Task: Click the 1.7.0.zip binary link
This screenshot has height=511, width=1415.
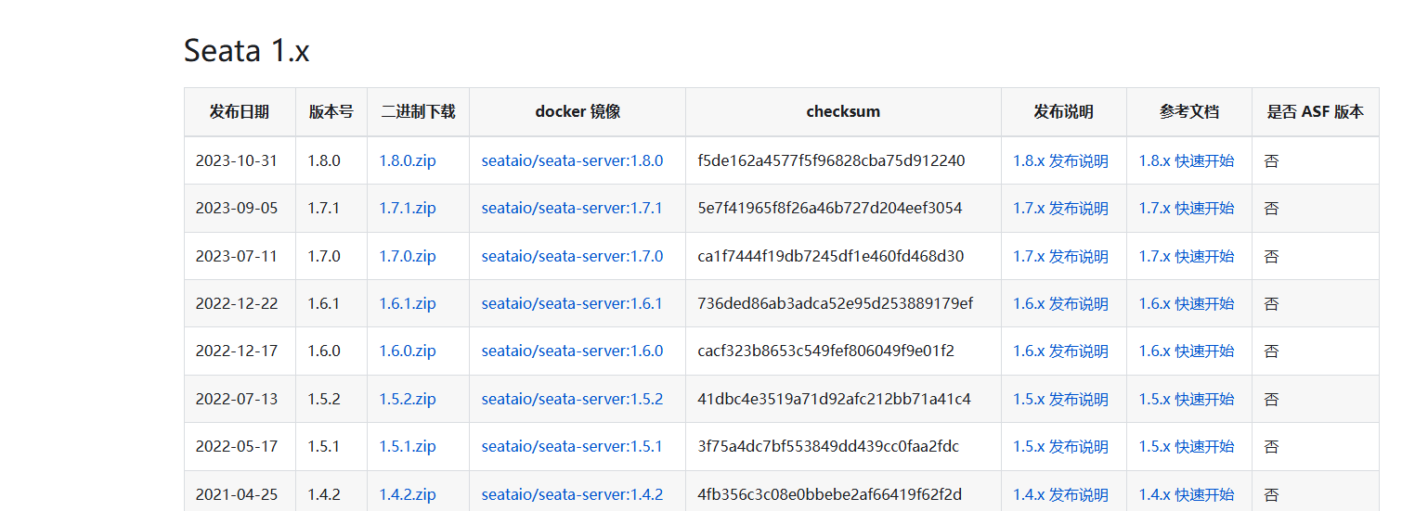Action: pos(407,256)
